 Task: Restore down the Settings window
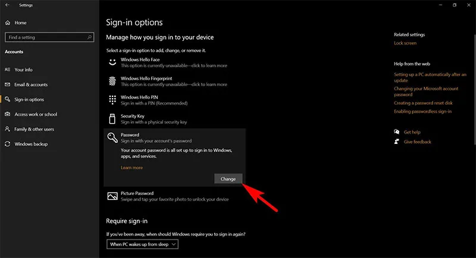(455, 5)
